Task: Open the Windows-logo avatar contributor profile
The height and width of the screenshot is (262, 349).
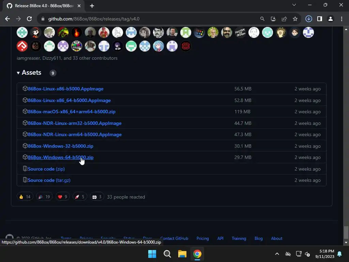Action: click(199, 32)
